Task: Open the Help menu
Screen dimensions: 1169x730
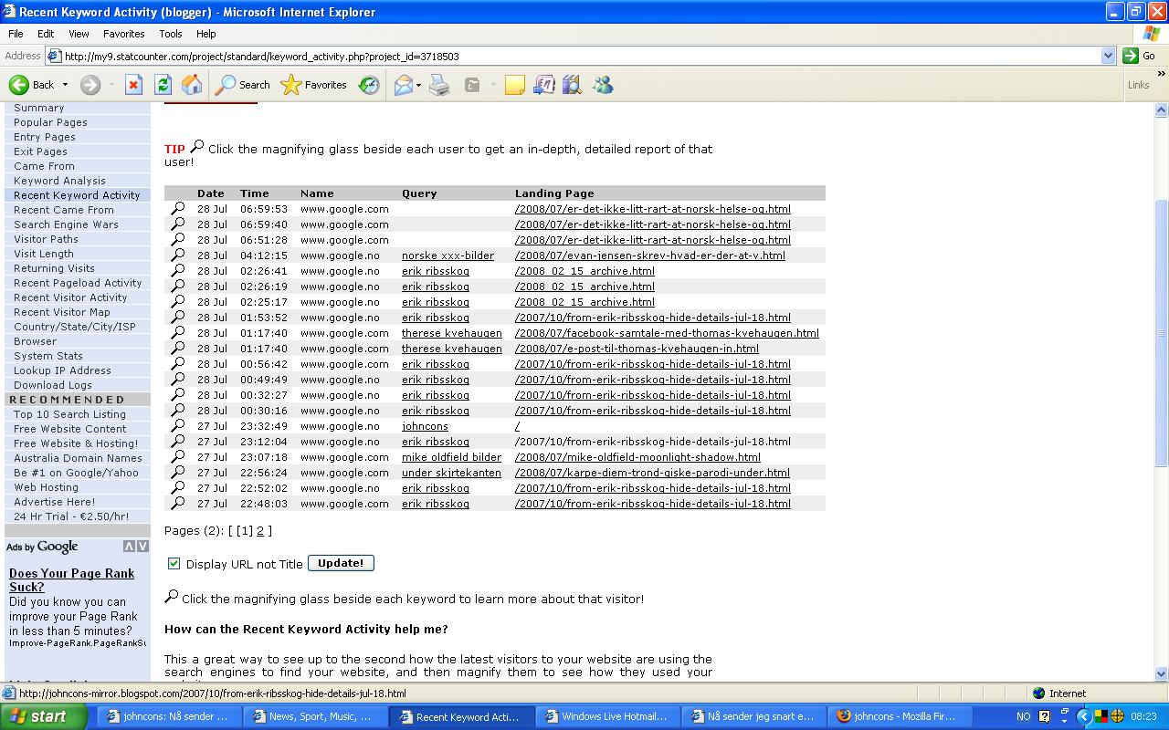Action: click(205, 34)
